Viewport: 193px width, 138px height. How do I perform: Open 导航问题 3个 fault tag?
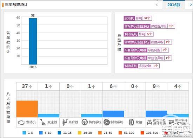click(146, 50)
